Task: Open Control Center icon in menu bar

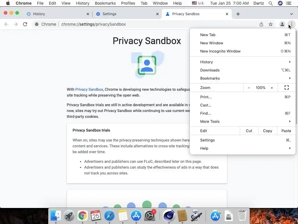Action: point(289,3)
